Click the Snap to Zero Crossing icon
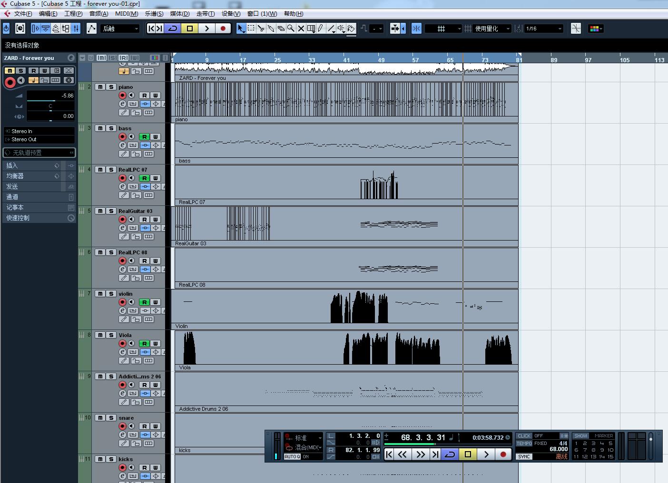The image size is (668, 483). pyautogui.click(x=576, y=29)
